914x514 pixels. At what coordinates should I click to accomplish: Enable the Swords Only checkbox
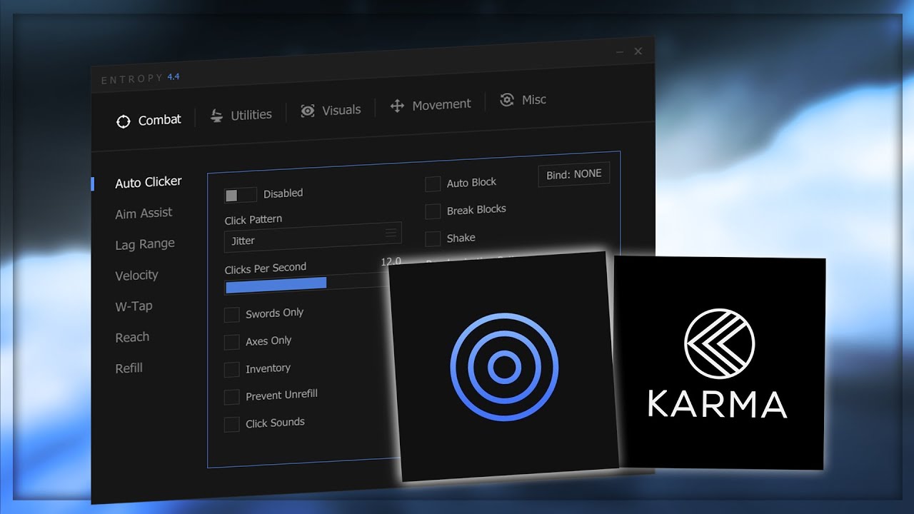[231, 315]
